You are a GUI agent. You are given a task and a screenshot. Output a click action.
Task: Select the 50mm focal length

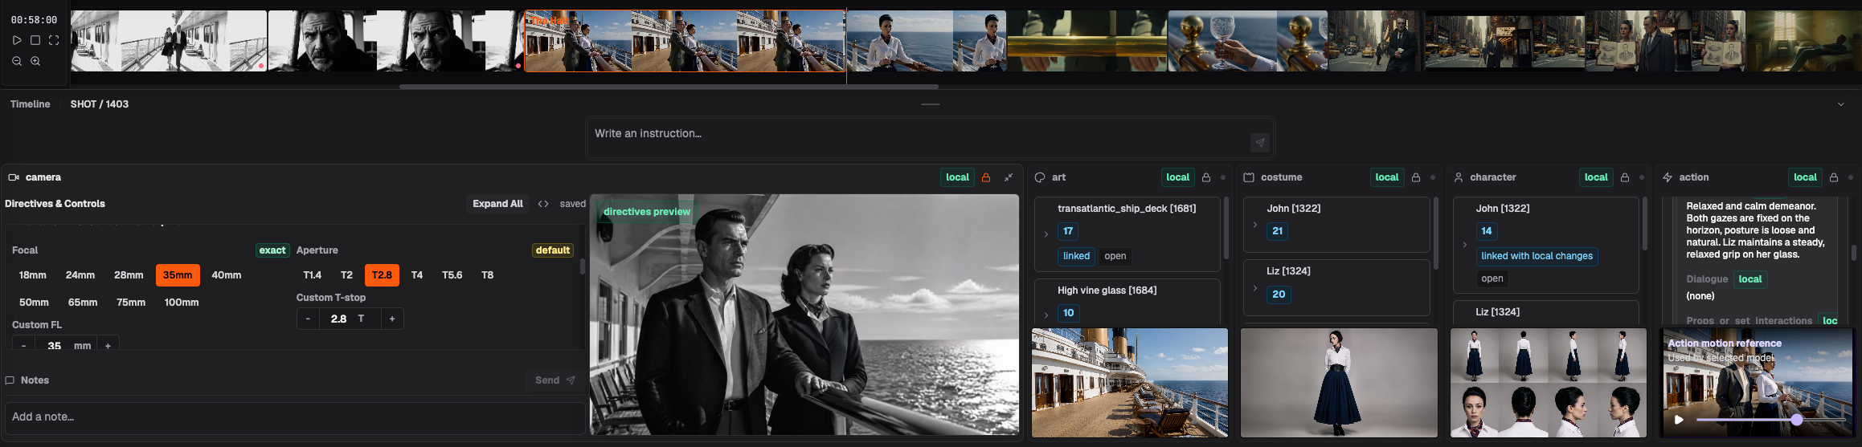click(34, 303)
